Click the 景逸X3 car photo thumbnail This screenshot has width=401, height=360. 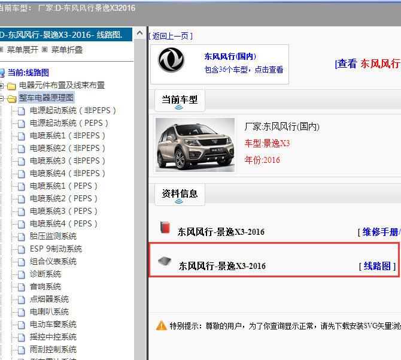195,145
